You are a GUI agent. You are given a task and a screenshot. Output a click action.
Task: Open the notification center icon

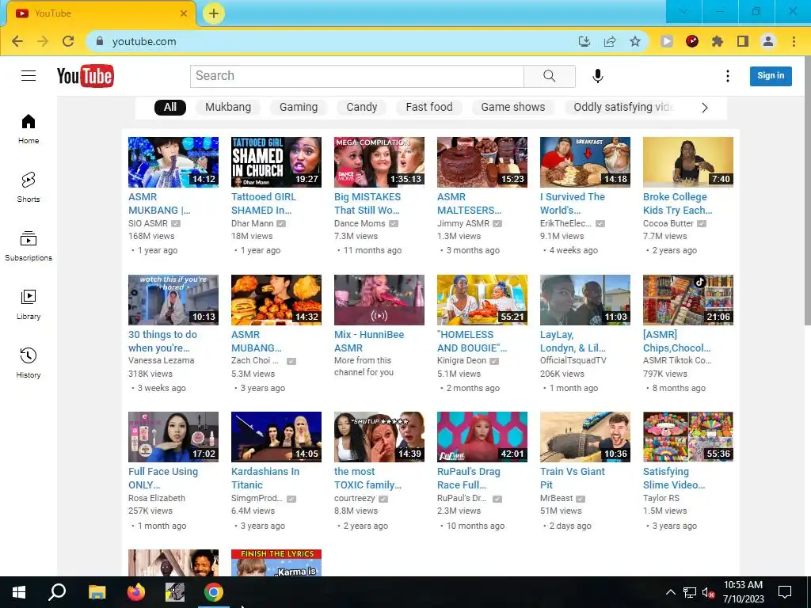785,592
